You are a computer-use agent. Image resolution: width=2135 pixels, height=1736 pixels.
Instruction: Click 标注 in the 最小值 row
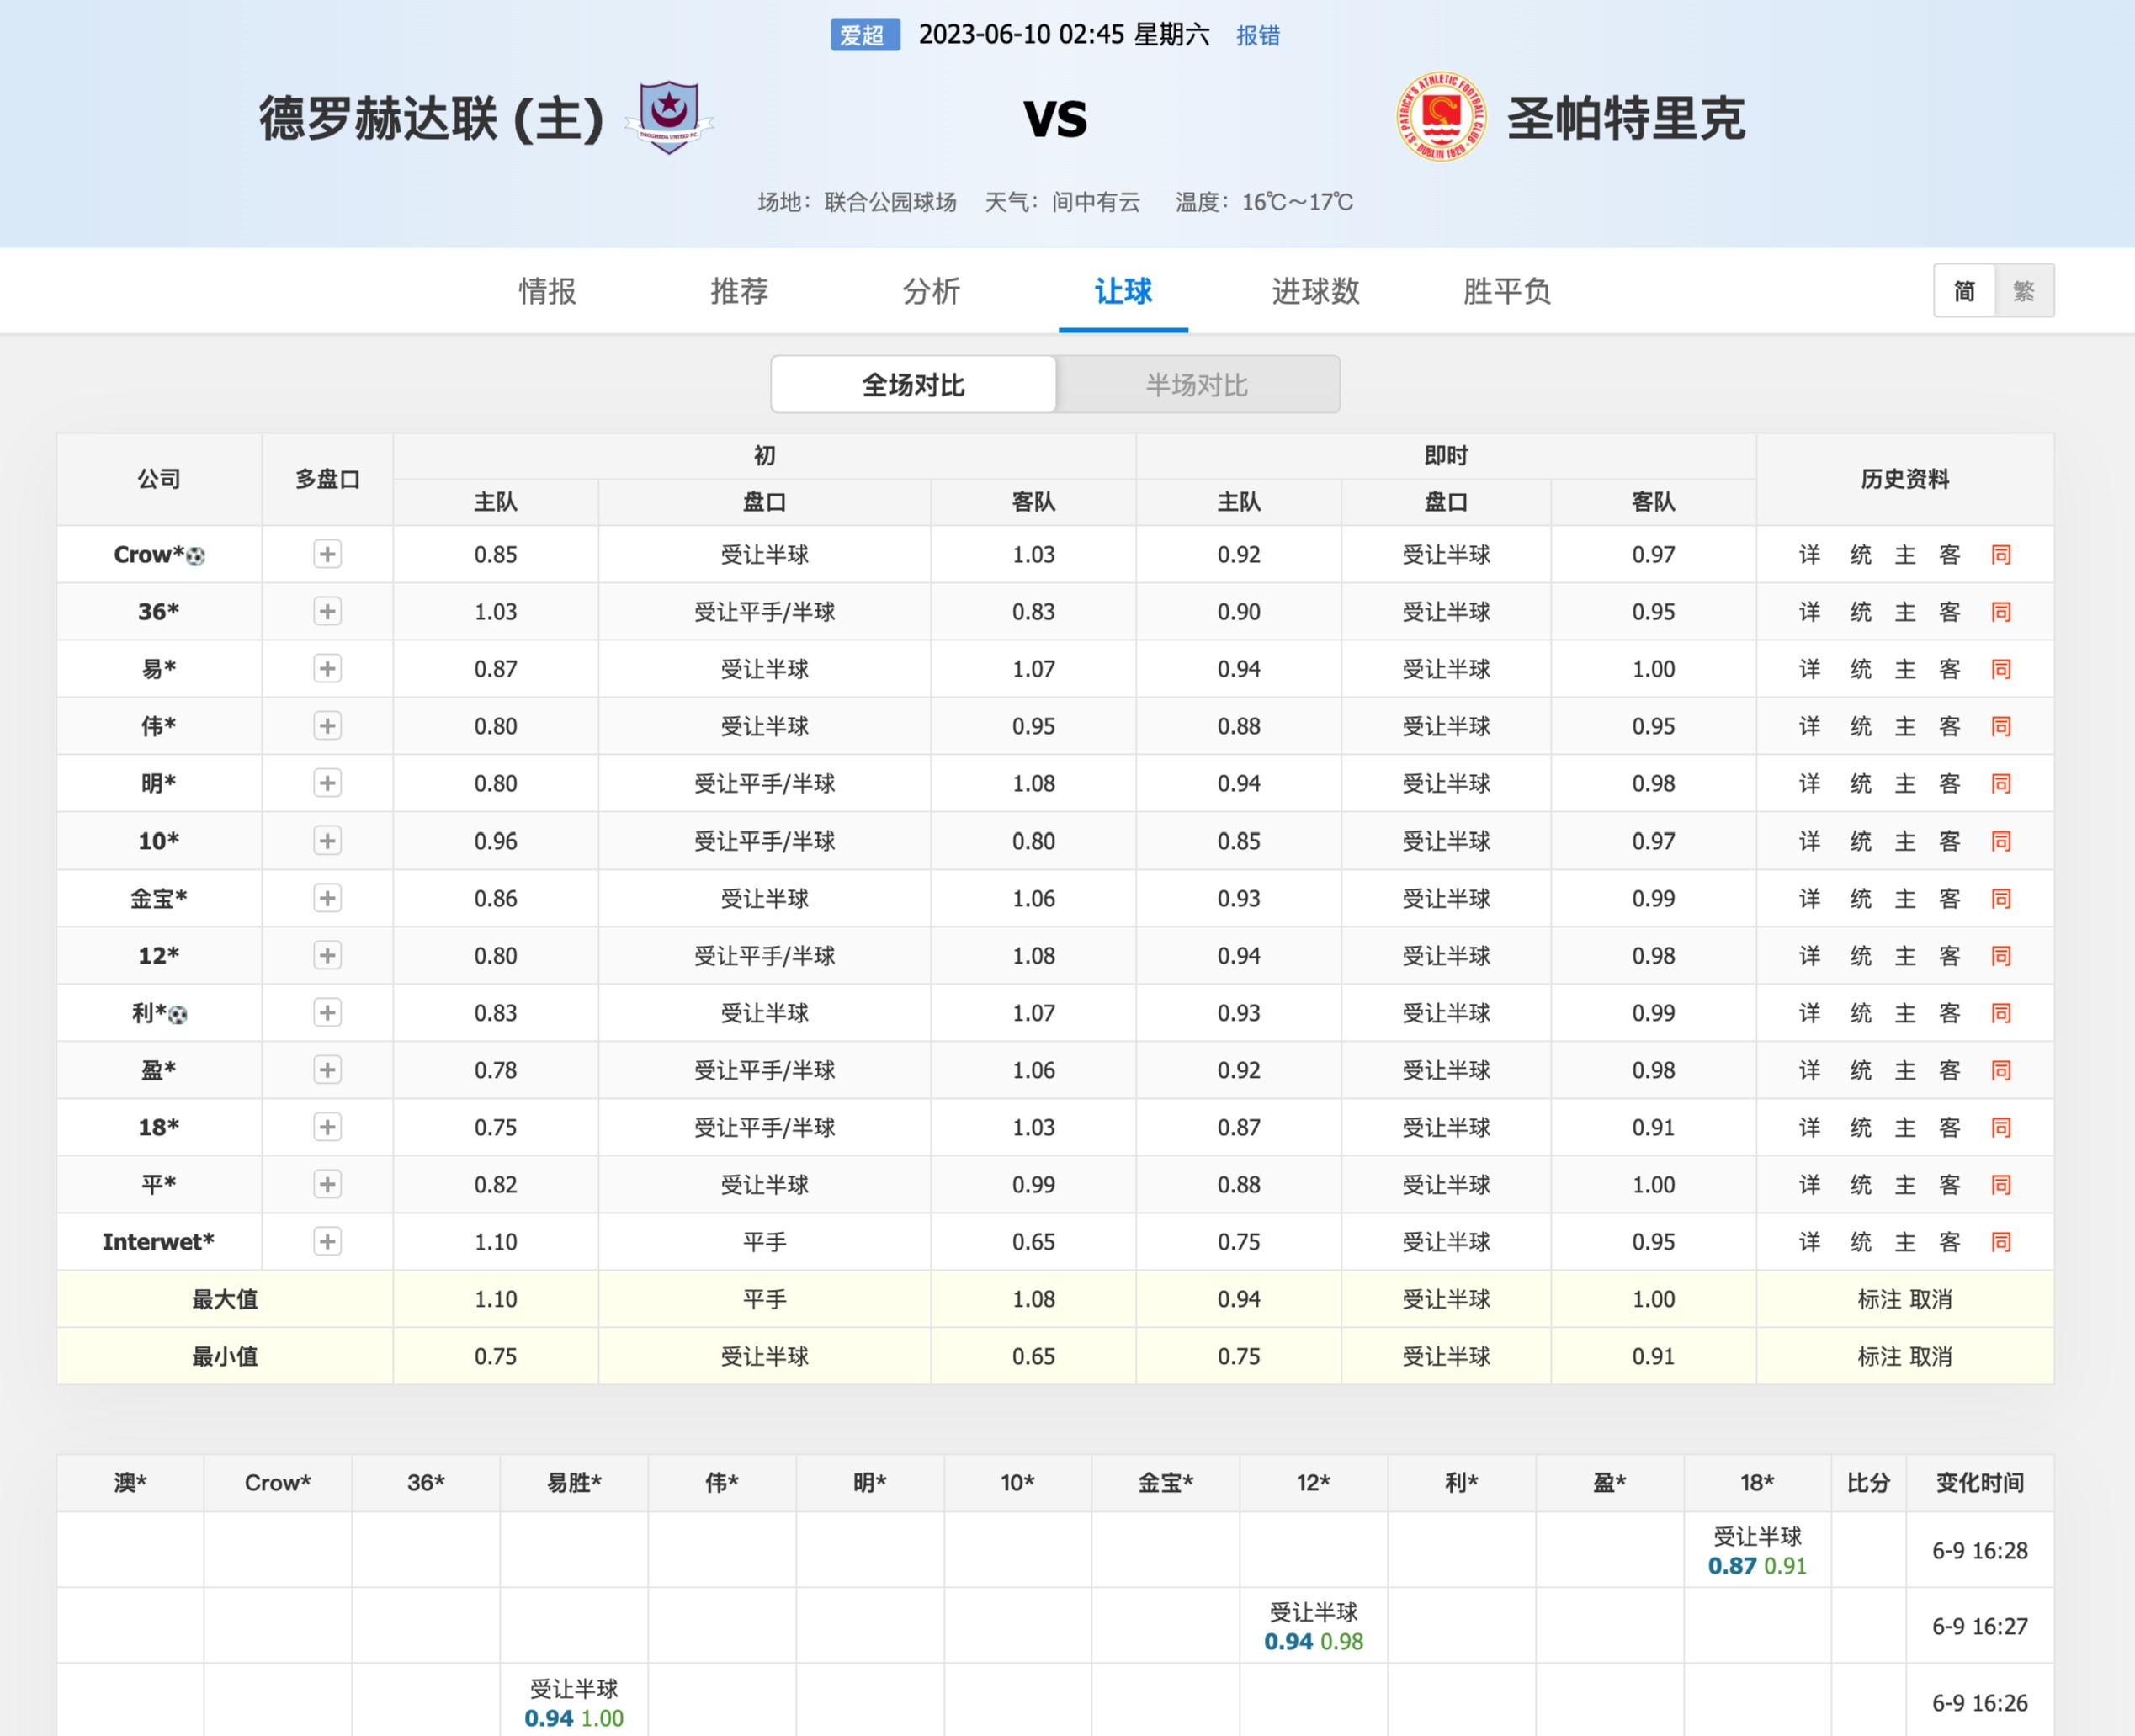1879,1356
